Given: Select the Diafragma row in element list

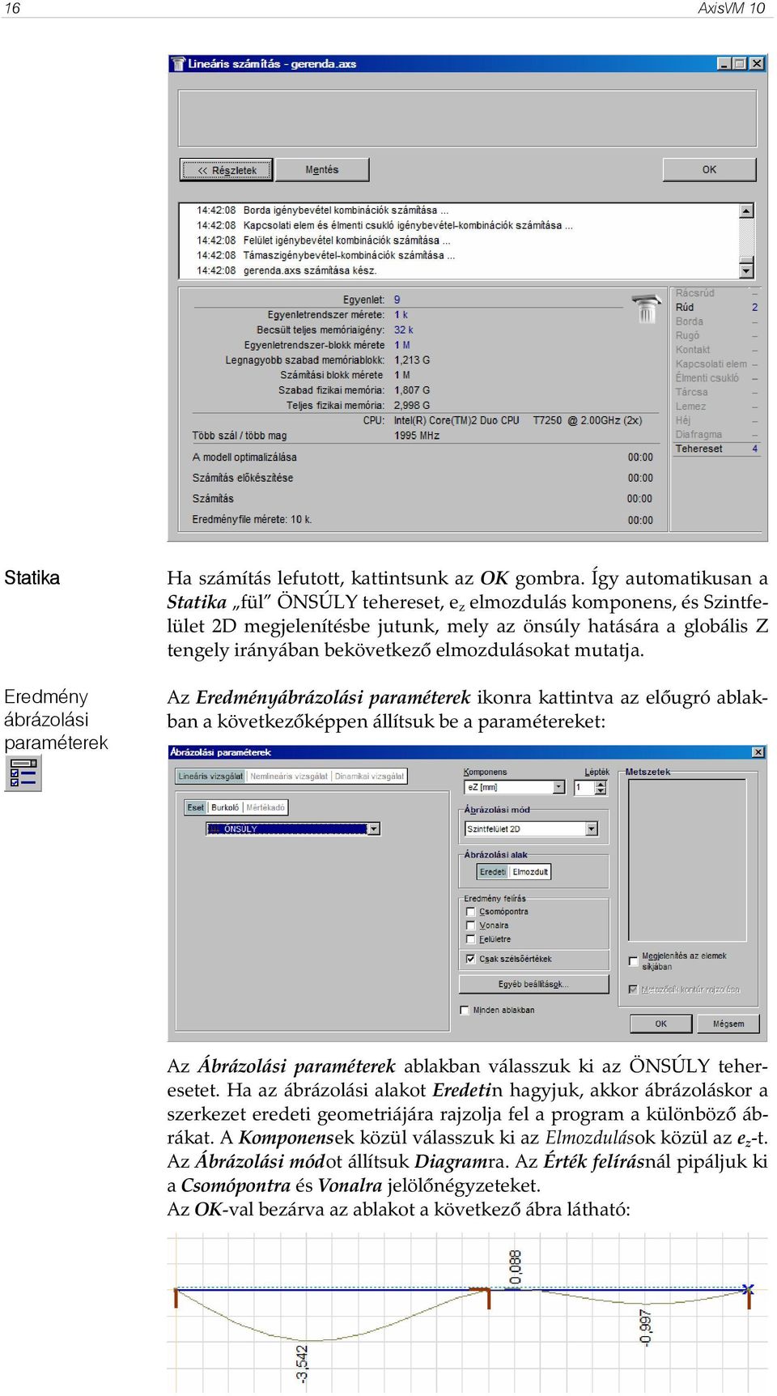Looking at the screenshot, I should (x=716, y=434).
